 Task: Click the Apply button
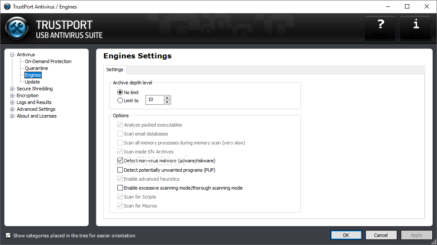417,235
